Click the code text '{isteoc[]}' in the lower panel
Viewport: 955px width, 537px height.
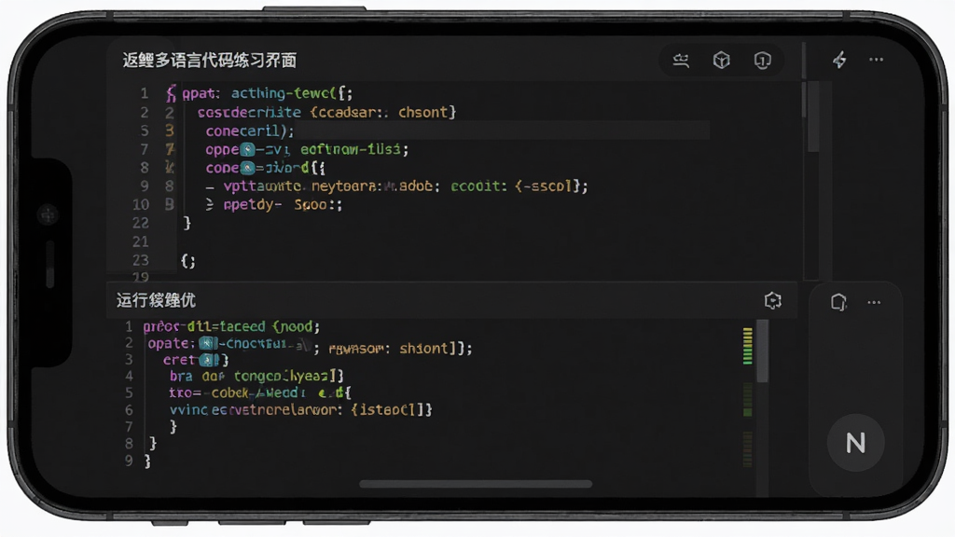tap(392, 410)
